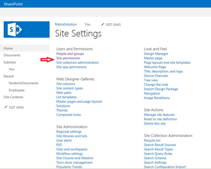
Task: Open the Recycle bin link
Action: point(152,141)
